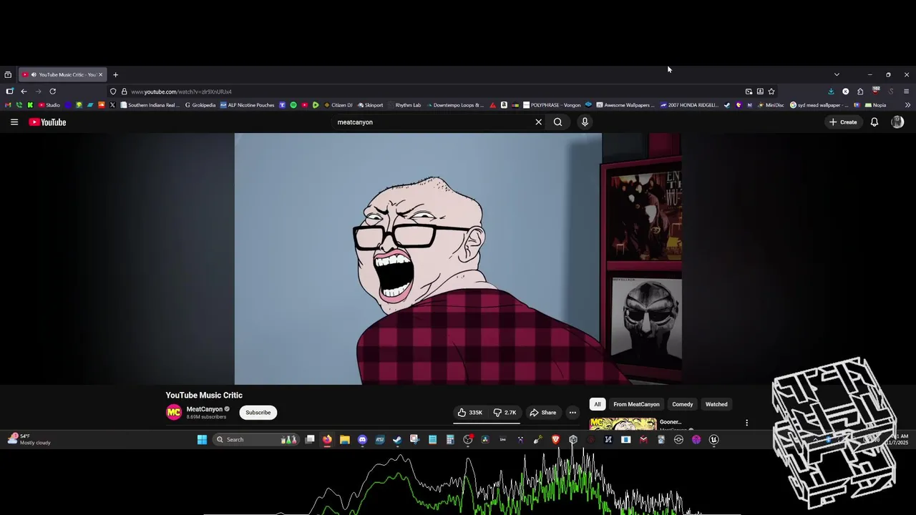Open the browser downloads arrow
Viewport: 916px width, 515px height.
point(831,92)
